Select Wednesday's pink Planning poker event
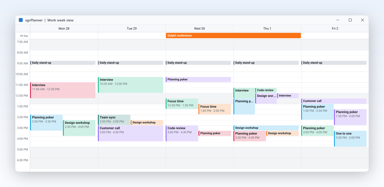Image resolution: width=384 pixels, height=187 pixels. click(x=215, y=133)
